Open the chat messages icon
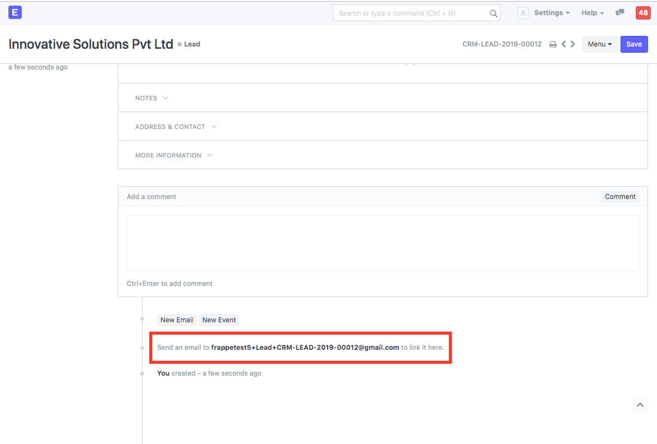The image size is (657, 444). pyautogui.click(x=619, y=13)
